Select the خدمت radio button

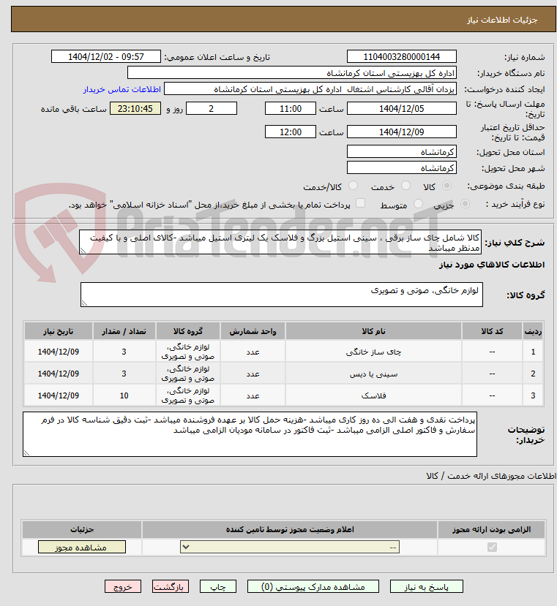pos(405,186)
